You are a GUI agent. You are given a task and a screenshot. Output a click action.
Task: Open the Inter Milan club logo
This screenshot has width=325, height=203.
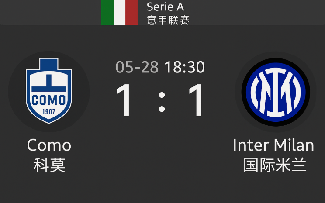click(x=276, y=92)
